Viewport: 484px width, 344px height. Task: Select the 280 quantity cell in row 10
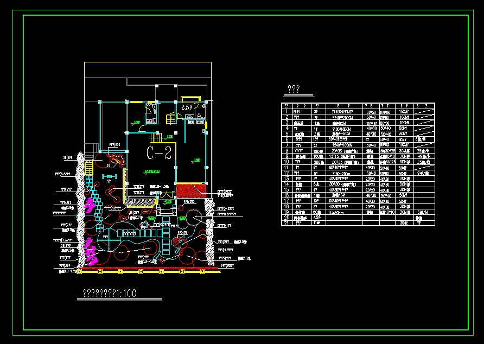(x=317, y=162)
